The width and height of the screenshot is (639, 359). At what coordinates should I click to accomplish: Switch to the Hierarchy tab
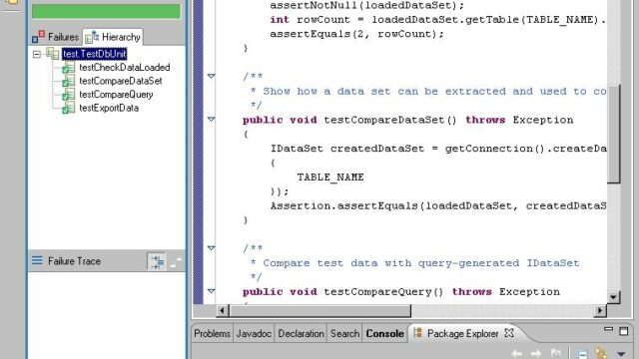tap(113, 37)
